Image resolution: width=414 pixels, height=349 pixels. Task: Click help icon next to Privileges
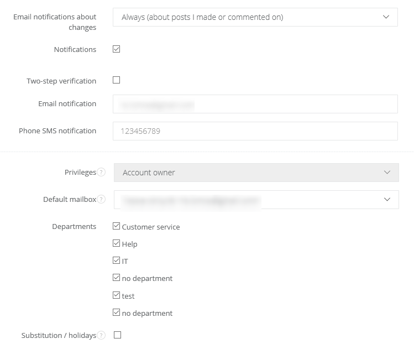[101, 173]
